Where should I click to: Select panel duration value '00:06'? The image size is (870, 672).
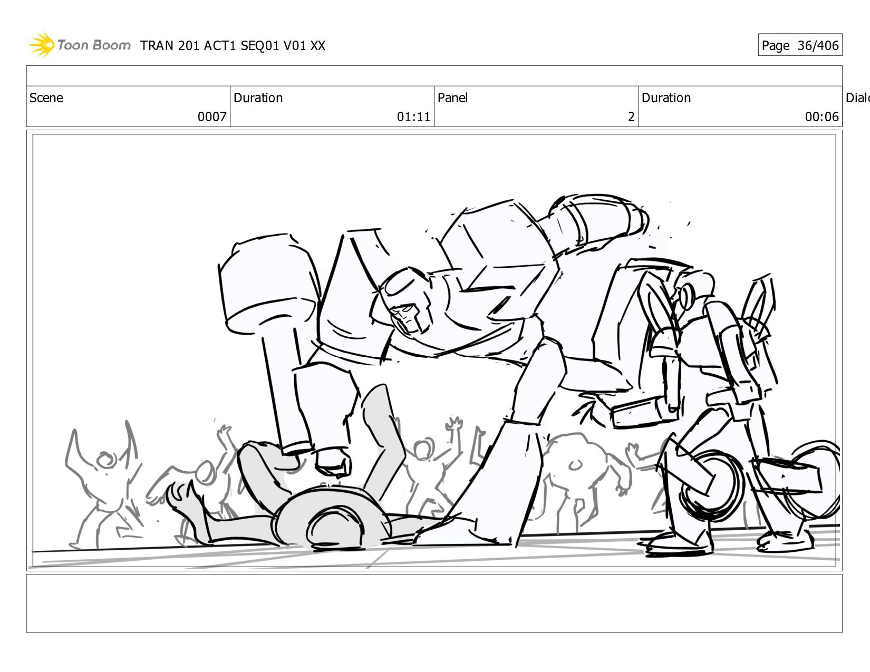(x=821, y=116)
